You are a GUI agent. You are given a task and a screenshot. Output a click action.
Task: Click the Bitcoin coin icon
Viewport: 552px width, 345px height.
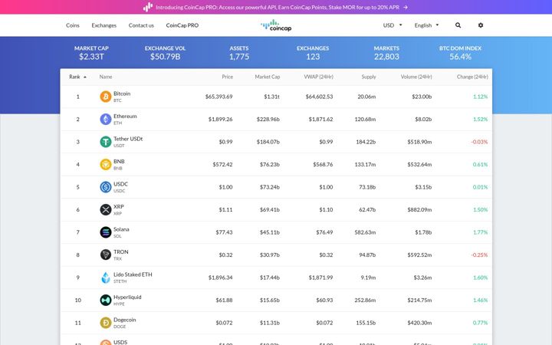[x=106, y=97]
